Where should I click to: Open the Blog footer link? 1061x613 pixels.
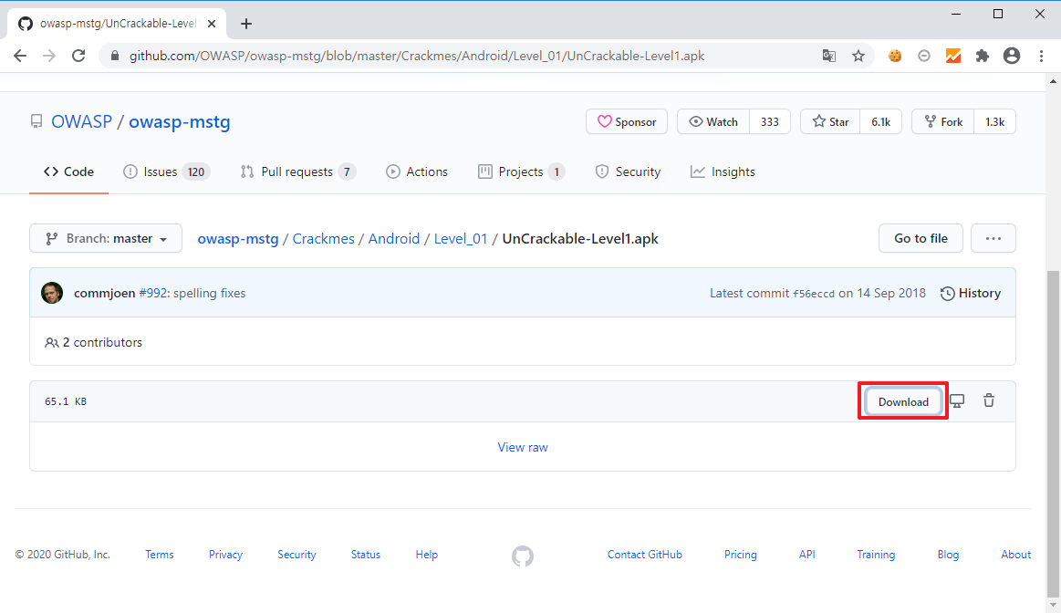tap(948, 555)
